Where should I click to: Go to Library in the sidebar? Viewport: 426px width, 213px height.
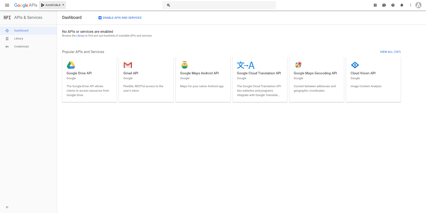coord(19,39)
